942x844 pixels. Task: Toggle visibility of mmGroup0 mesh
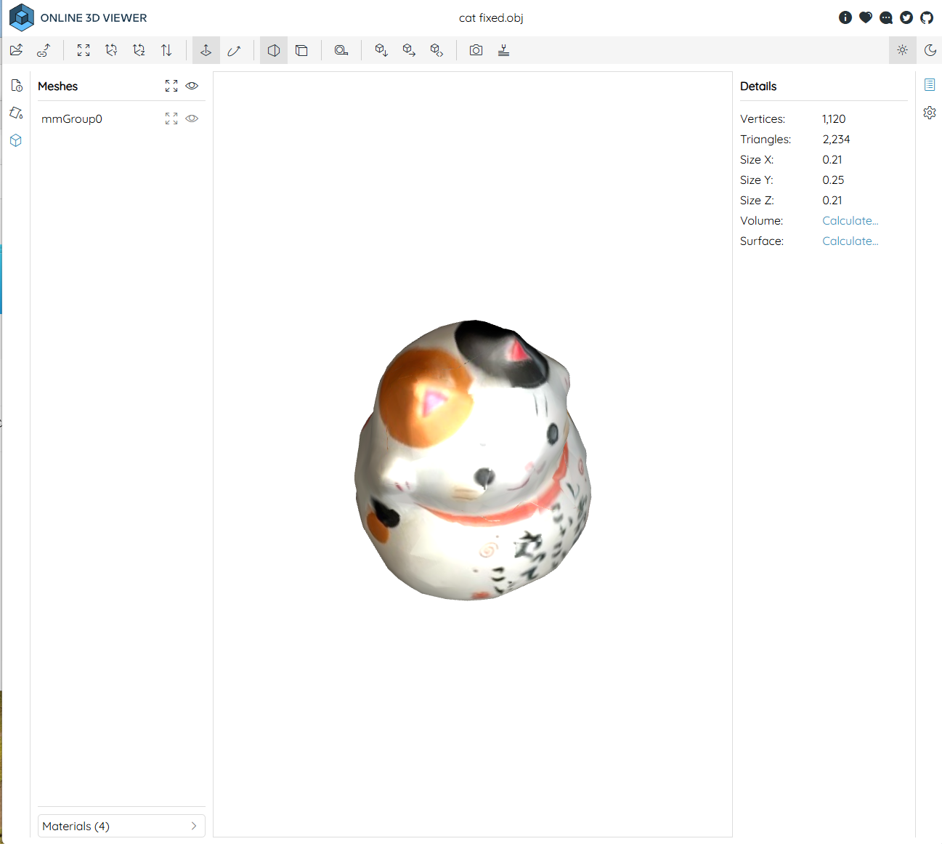192,118
